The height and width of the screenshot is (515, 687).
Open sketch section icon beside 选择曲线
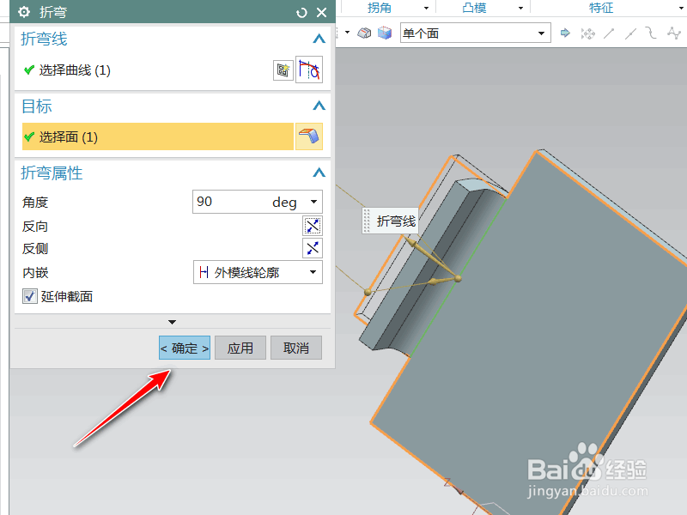pos(283,70)
